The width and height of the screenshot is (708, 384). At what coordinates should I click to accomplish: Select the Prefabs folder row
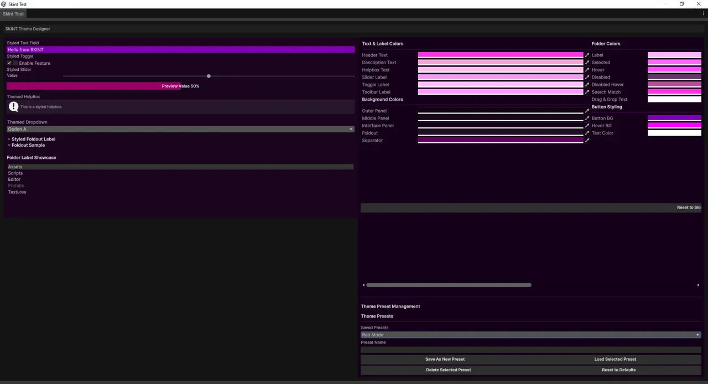(180, 185)
